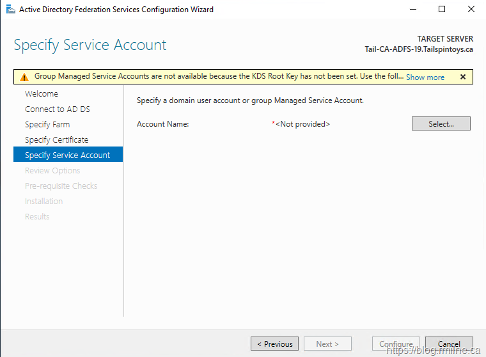This screenshot has height=357, width=486.
Task: Maximize the wizard window
Action: point(442,10)
